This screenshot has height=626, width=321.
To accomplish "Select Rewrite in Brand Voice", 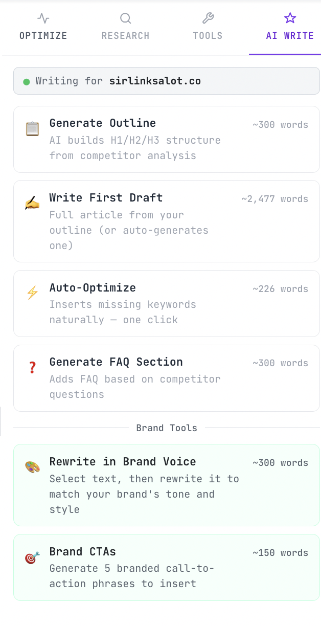I will 167,485.
